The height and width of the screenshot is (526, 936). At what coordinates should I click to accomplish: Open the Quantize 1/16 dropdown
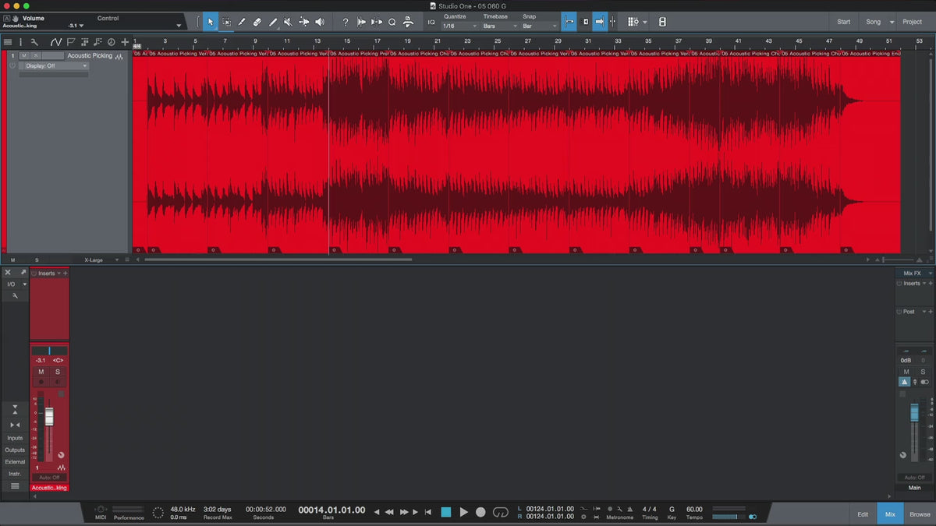pos(458,26)
